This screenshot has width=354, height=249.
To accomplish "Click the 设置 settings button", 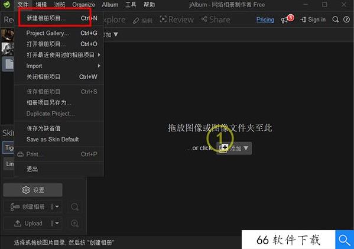I will (x=33, y=190).
